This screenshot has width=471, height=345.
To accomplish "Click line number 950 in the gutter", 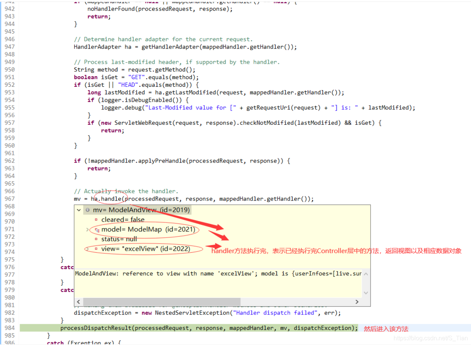I will point(9,70).
